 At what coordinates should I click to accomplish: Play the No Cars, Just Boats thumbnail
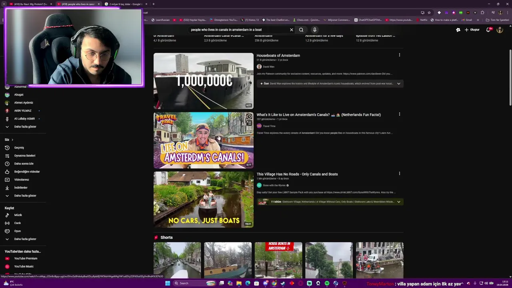204,200
